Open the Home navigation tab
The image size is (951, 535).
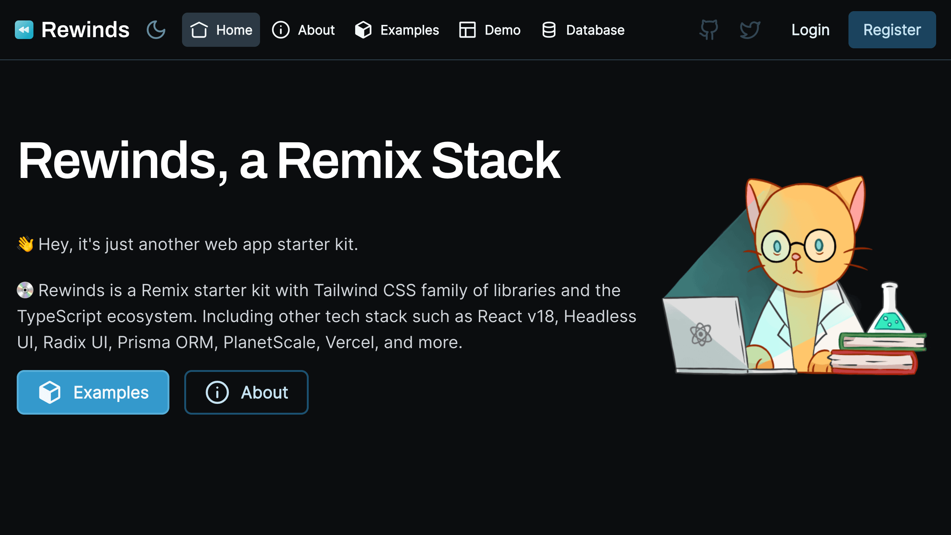tap(234, 30)
